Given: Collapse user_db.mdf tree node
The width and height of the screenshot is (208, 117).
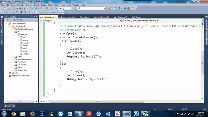Looking at the screenshot, I should click(x=9, y=26).
